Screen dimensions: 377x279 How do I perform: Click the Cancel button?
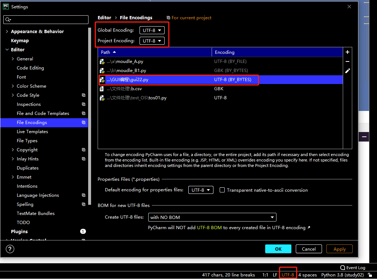(x=309, y=249)
